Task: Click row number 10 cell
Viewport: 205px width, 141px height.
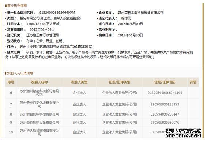Action: [x=11, y=132]
